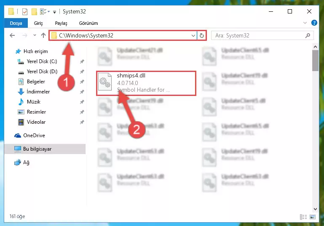The width and height of the screenshot is (324, 226).
Task: Switch to details view icon in status bar
Action: [x=303, y=217]
